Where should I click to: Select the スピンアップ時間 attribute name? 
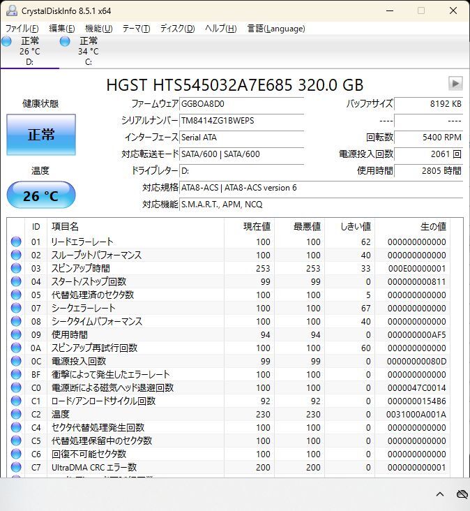click(81, 268)
